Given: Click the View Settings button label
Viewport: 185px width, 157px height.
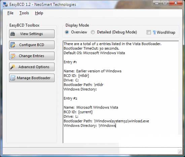Looking at the screenshot, I should (x=31, y=34).
